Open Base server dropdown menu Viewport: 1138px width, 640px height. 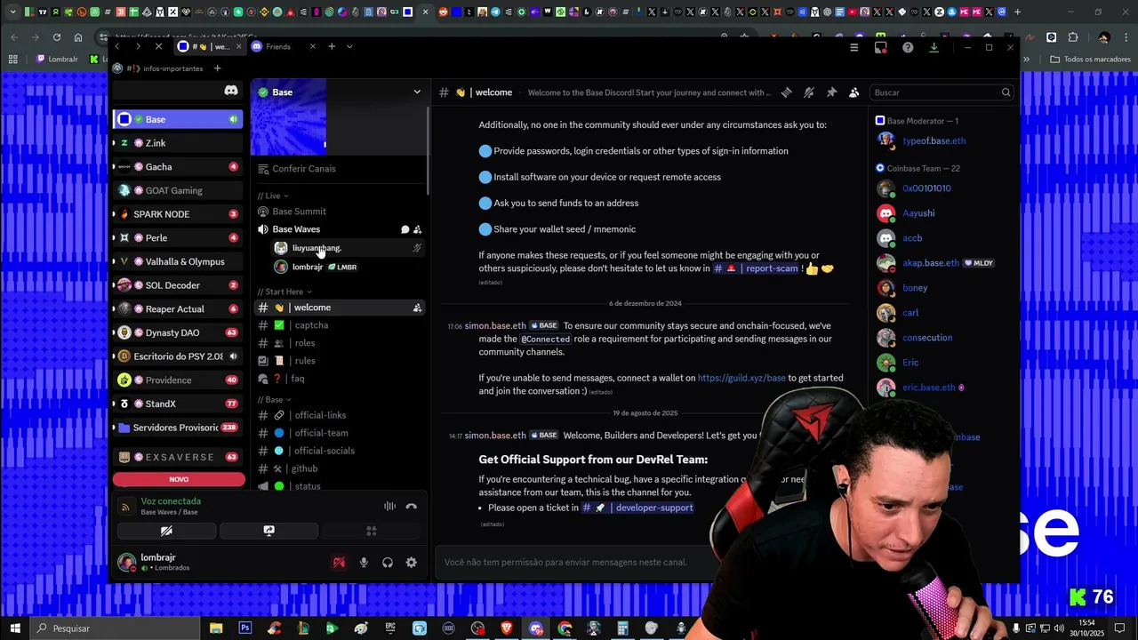(417, 92)
